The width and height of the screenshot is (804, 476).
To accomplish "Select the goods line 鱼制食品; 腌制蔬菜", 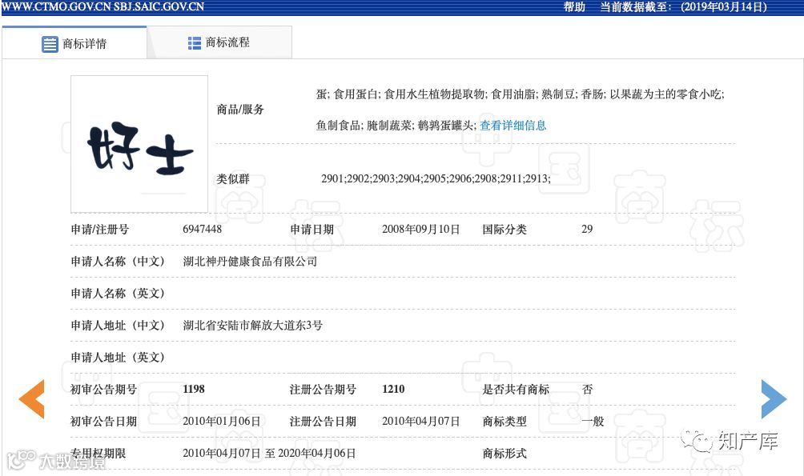I will coord(396,126).
